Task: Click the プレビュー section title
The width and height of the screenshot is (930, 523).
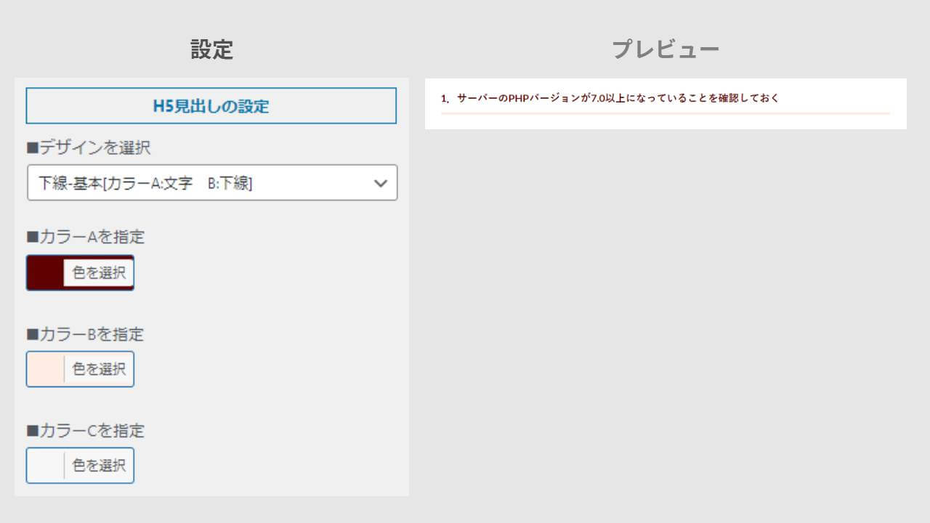Action: tap(665, 49)
